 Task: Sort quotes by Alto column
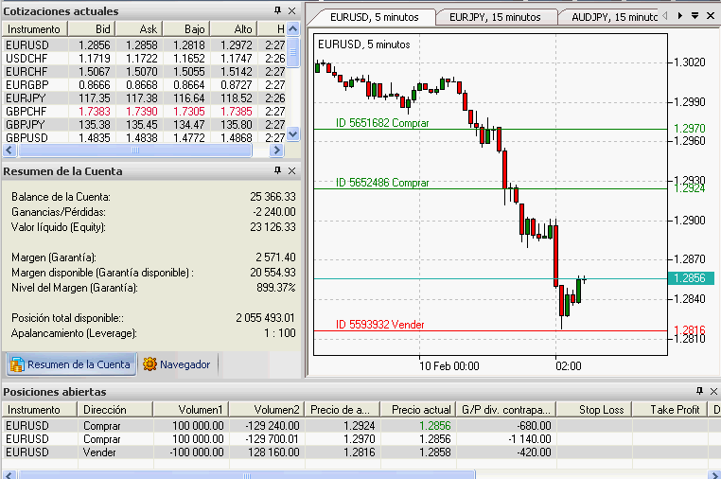point(234,29)
